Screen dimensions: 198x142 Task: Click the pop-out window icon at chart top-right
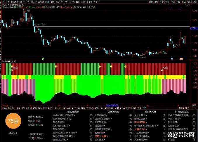pos(188,5)
